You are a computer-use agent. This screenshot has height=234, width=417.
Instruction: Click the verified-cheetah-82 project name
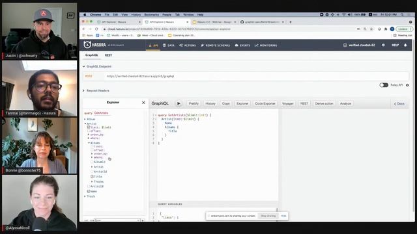click(x=362, y=45)
